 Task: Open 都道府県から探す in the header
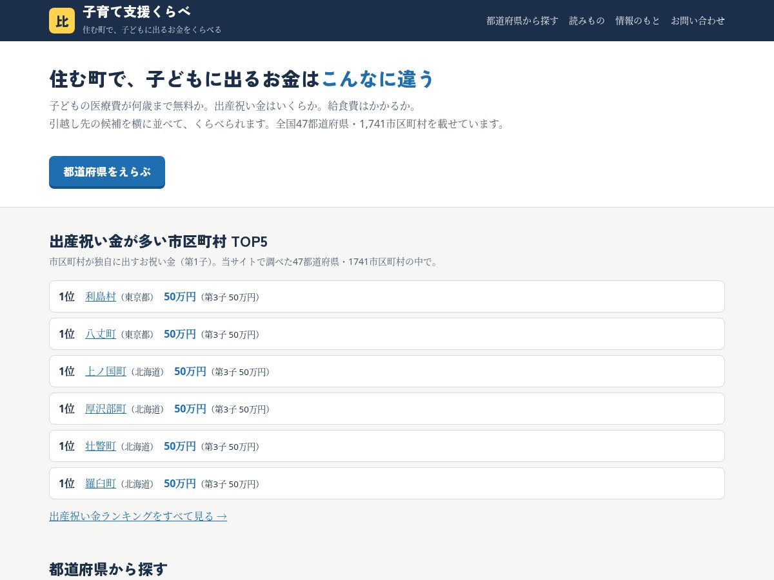point(522,21)
